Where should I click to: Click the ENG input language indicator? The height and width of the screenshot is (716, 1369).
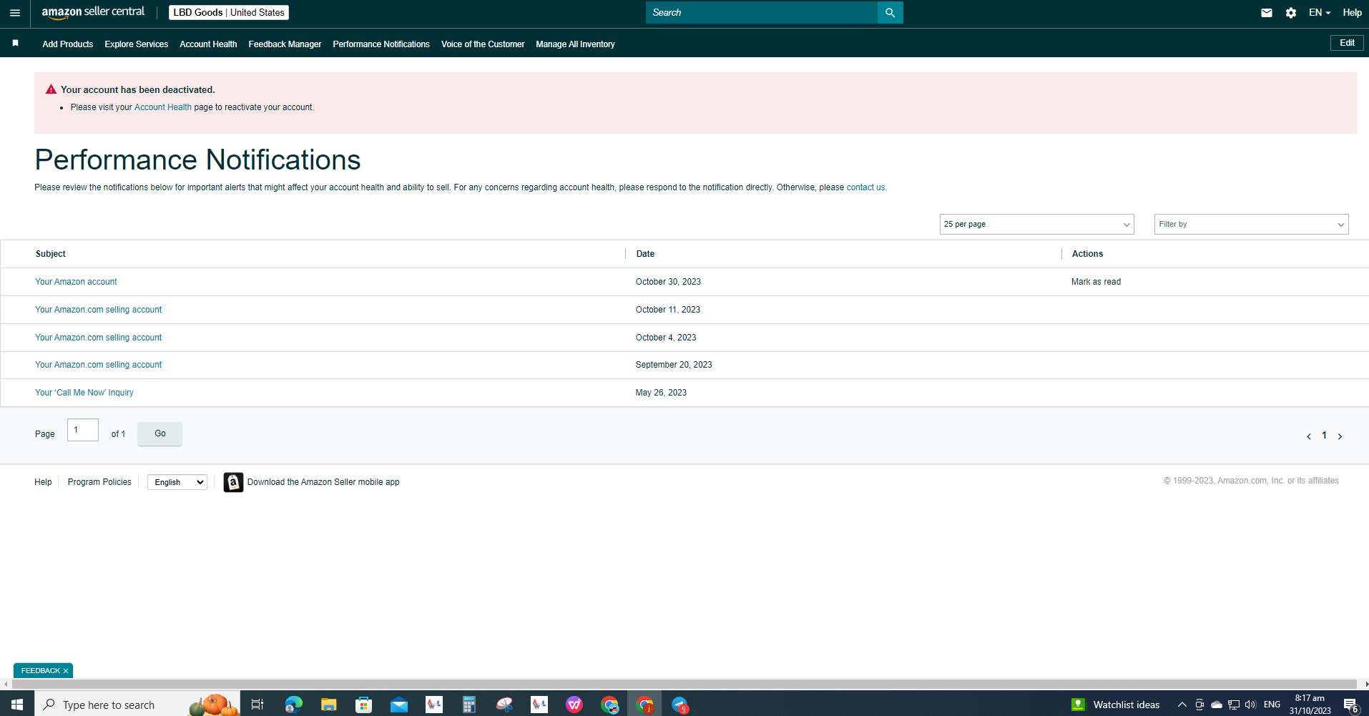point(1272,705)
